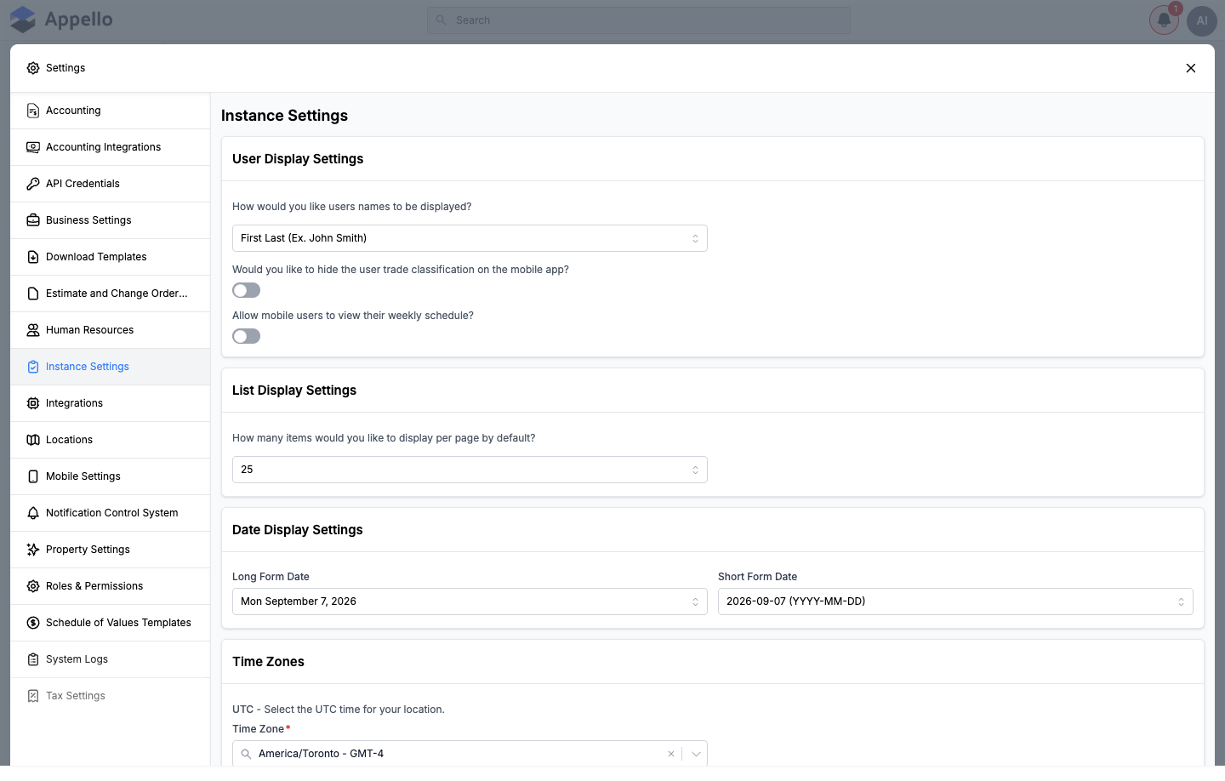1225x781 pixels.
Task: Click the Settings gear icon in header
Action: tap(33, 68)
